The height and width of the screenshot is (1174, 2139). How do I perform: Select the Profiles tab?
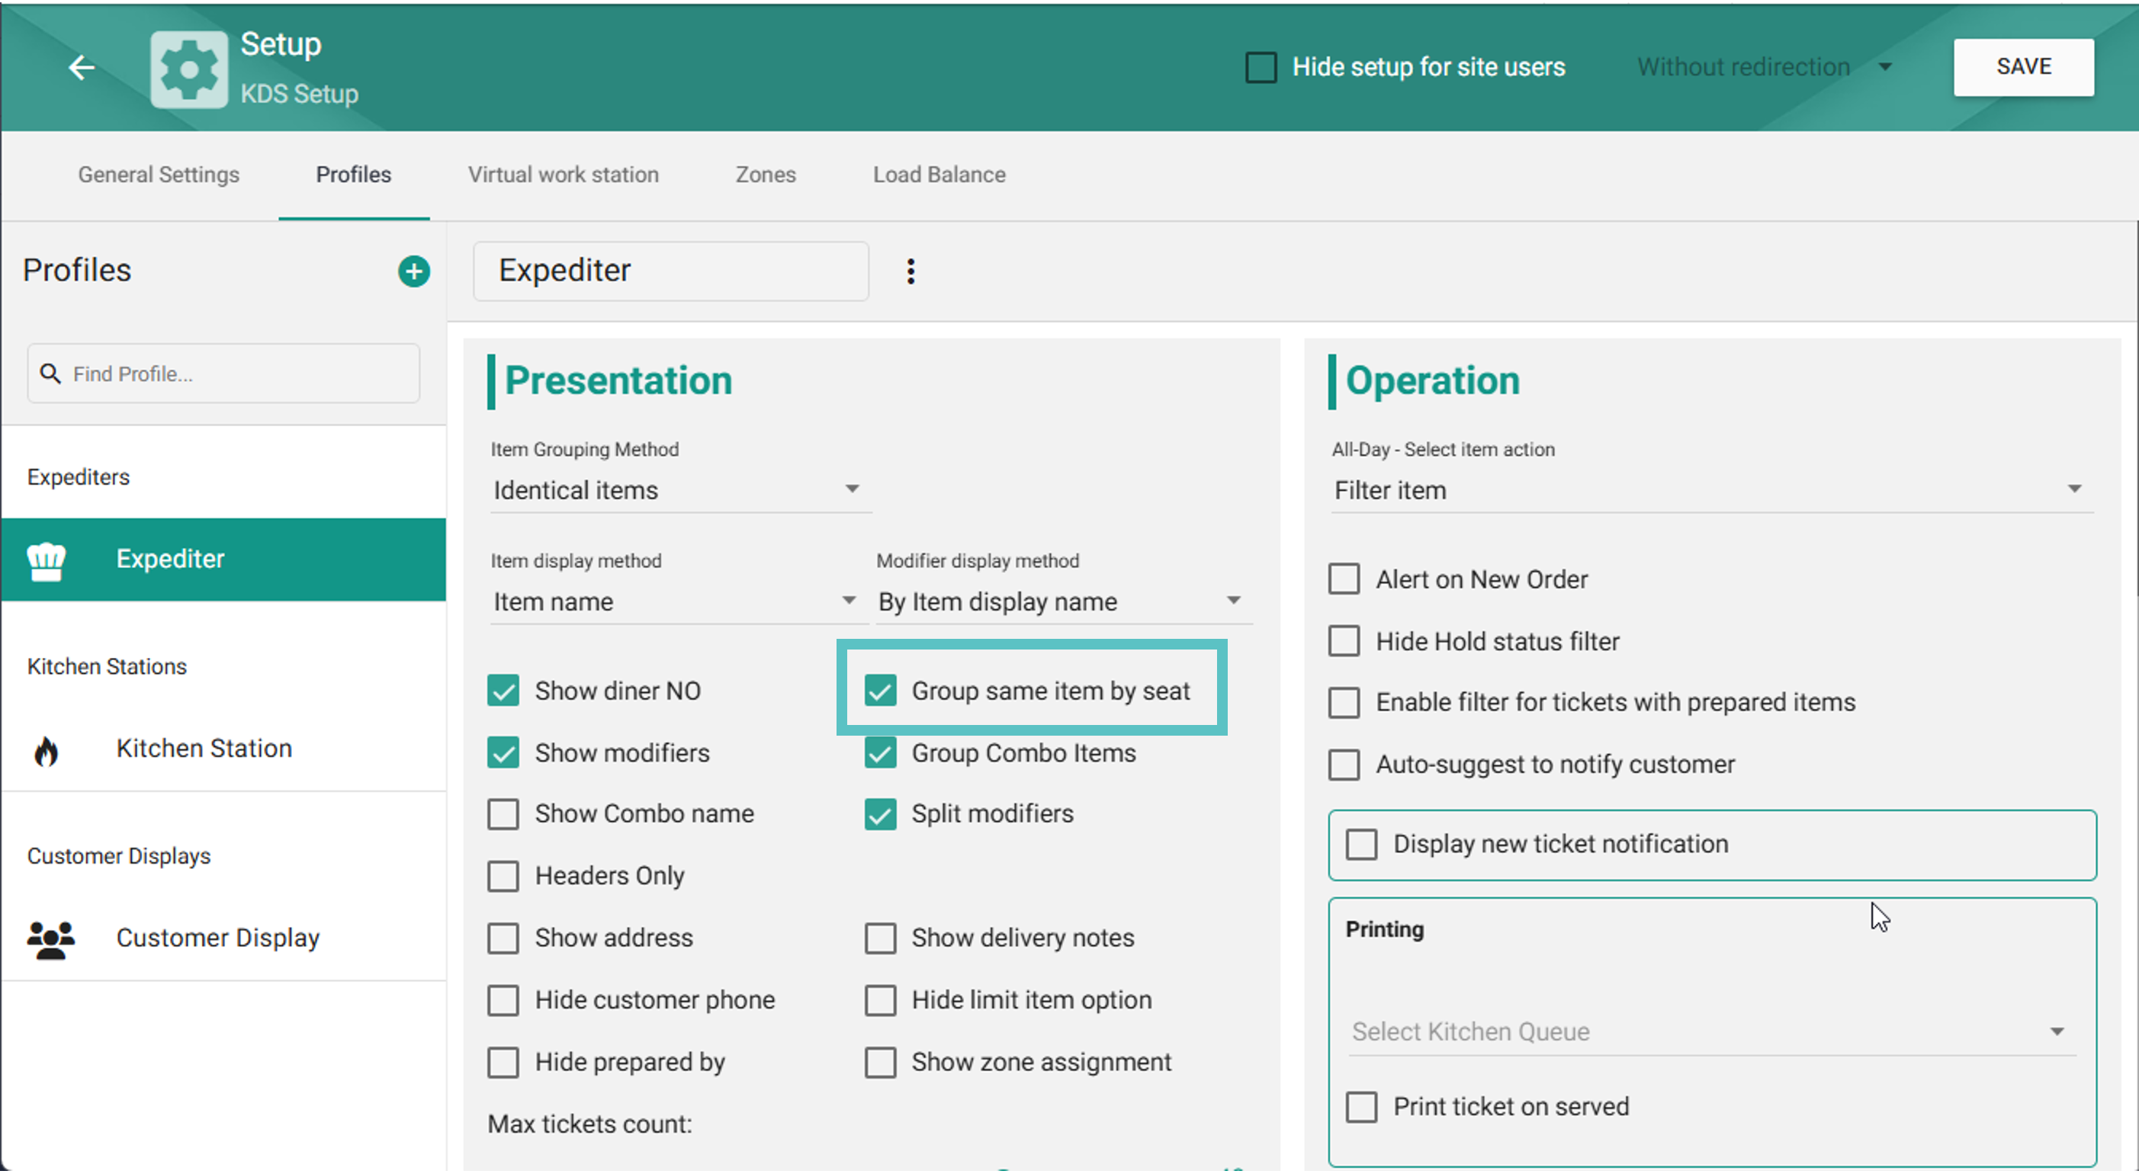click(x=354, y=175)
